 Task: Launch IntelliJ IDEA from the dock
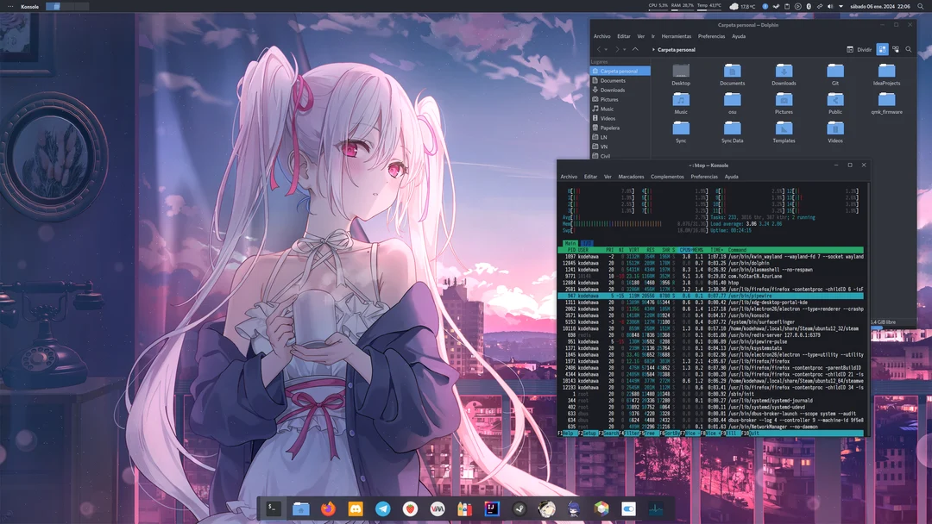click(x=492, y=508)
